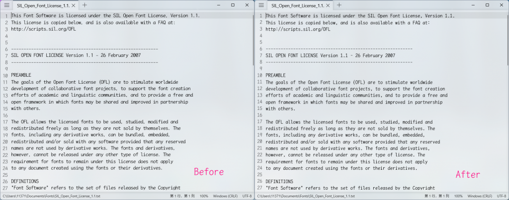Click the http://scripts.sil.org/OFL text in left window
Image resolution: width=509 pixels, height=200 pixels.
(44, 29)
